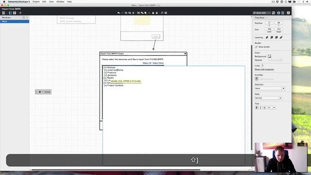Click the lock icon in toolbar
Screen dimensions: 311x175
153,13
